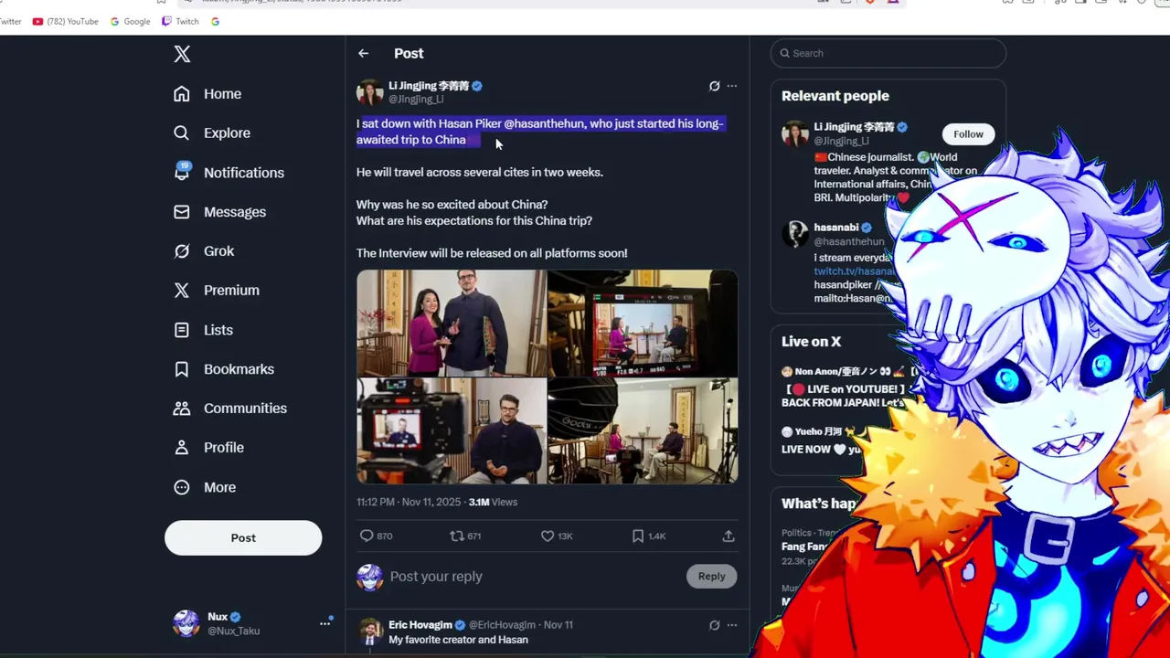Open the Home icon in sidebar

coord(182,94)
